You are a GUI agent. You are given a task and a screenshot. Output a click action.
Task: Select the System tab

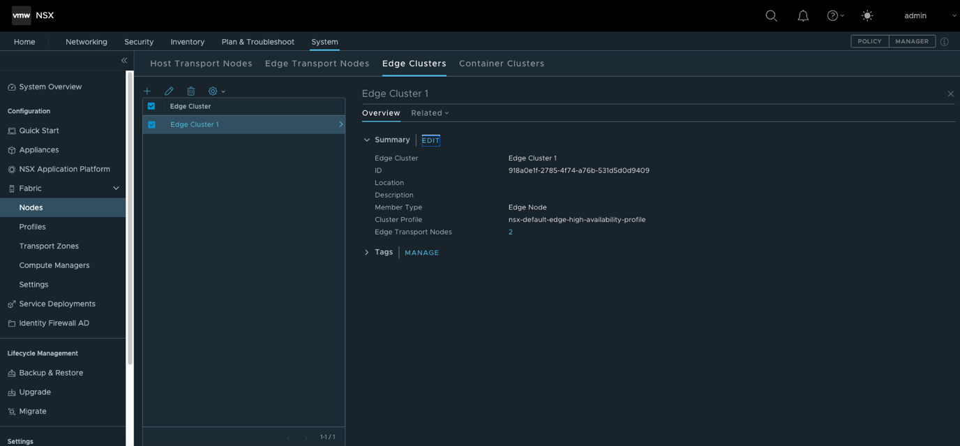coord(324,42)
